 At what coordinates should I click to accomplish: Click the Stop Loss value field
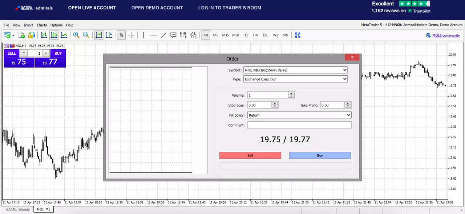pyautogui.click(x=259, y=105)
